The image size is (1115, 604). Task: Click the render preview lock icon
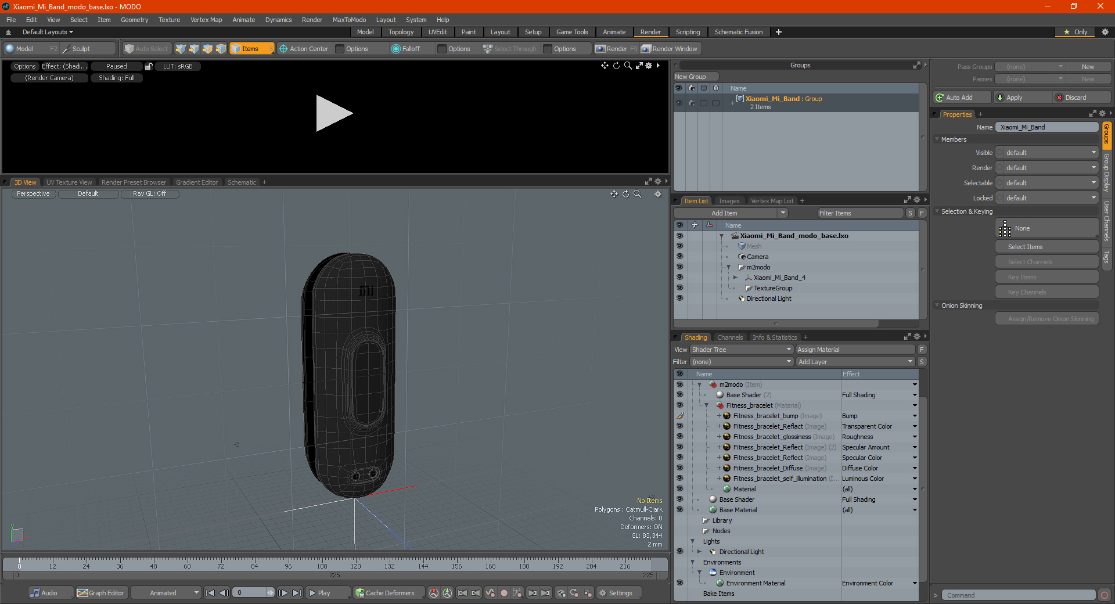coord(149,66)
